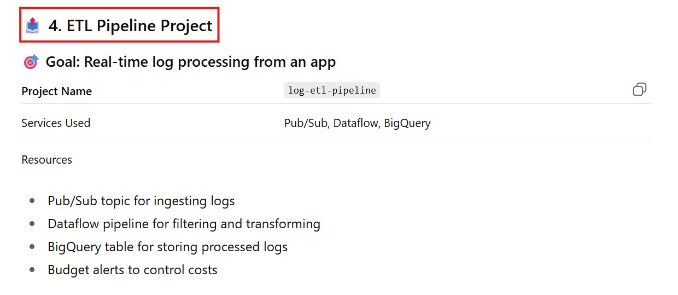Click the bullet point before Budget alerts
678x295 pixels.
click(x=32, y=270)
